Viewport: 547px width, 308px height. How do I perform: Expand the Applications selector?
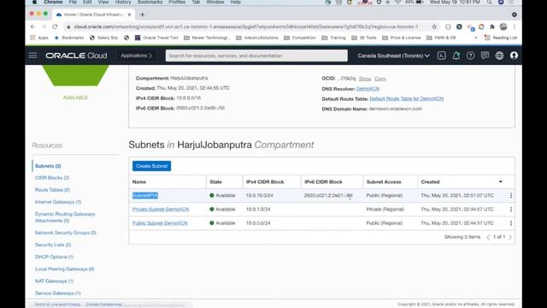pyautogui.click(x=137, y=56)
